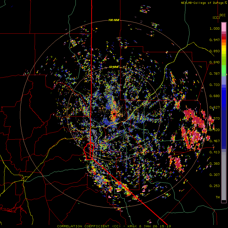Click the 100 NMI range ring label
This screenshot has width=228, height=228.
(114, 20)
